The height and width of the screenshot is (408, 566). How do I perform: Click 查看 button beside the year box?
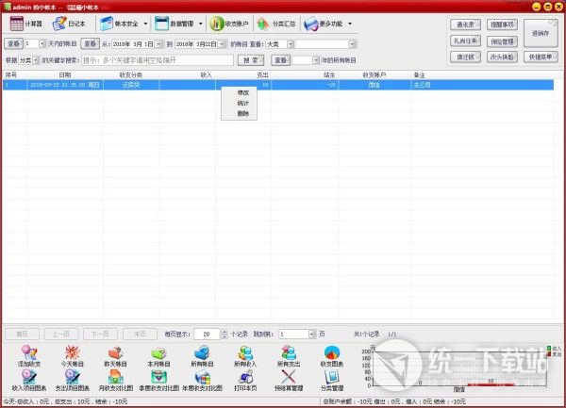(280, 60)
